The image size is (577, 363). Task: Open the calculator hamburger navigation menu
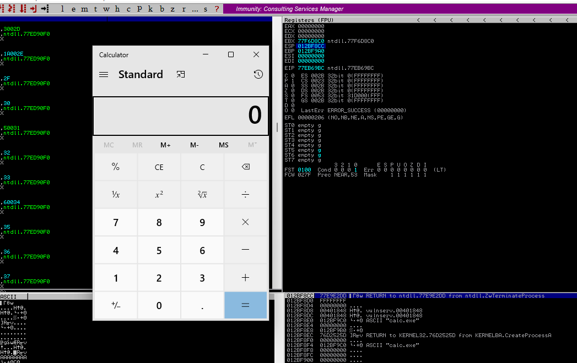(x=104, y=74)
